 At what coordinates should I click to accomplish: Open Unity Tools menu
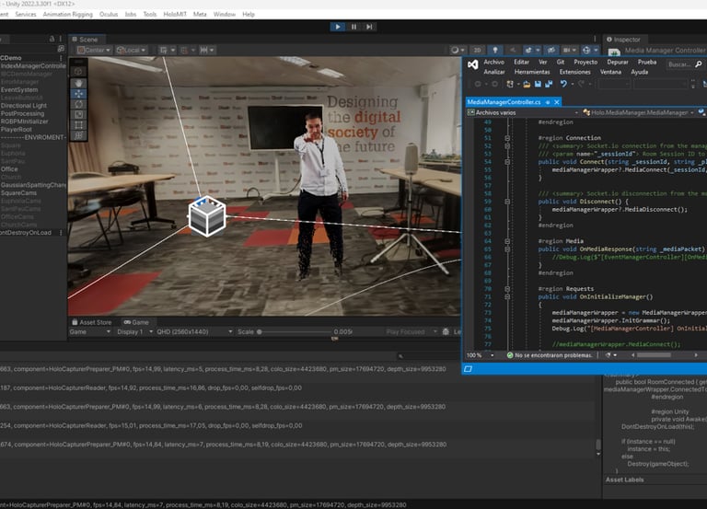click(x=150, y=15)
